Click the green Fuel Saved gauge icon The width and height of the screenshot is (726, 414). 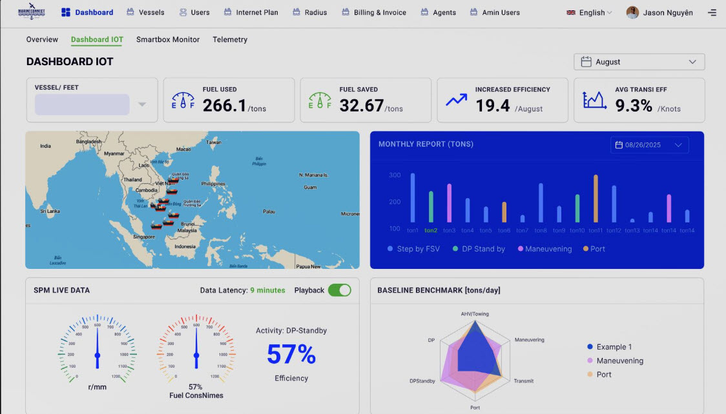320,101
